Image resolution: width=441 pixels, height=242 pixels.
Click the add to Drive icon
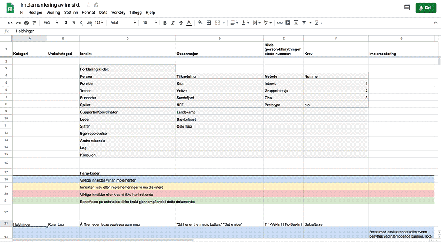tap(96, 5)
